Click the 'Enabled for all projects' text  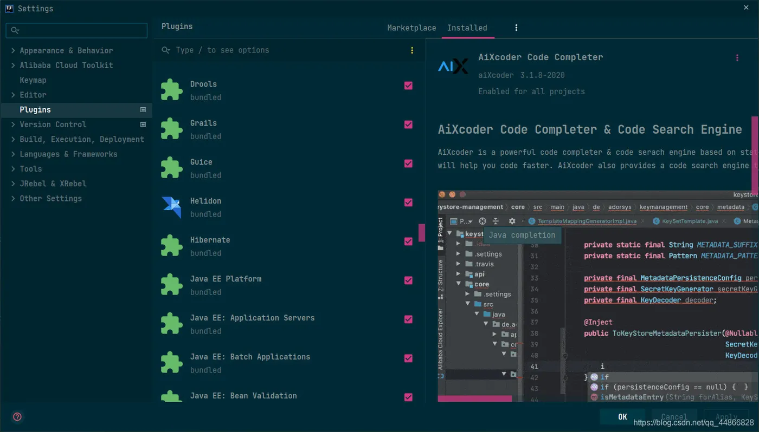(x=531, y=91)
